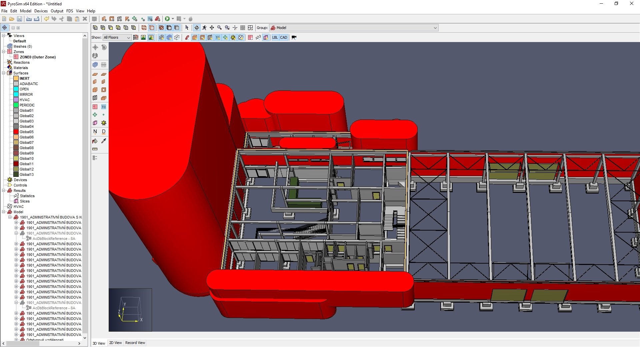
Task: Click the red Global05 surface swatch
Action: click(x=16, y=132)
